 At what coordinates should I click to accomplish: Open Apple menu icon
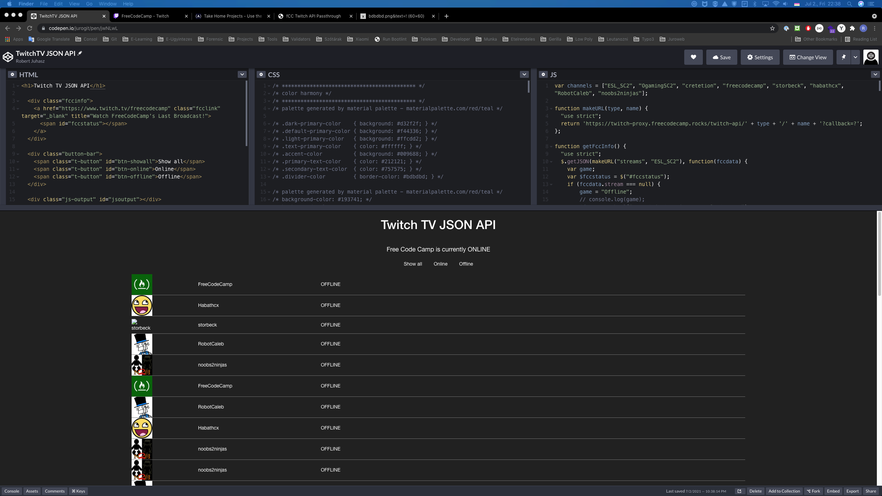pyautogui.click(x=9, y=4)
